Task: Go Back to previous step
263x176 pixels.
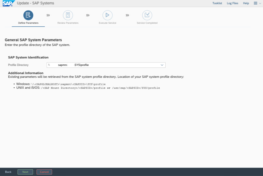Action: pos(8,172)
